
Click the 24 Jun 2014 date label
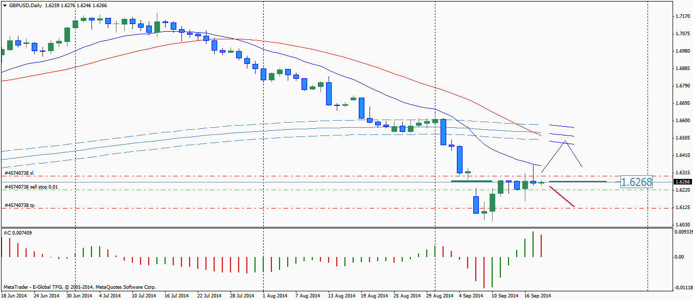pos(46,296)
